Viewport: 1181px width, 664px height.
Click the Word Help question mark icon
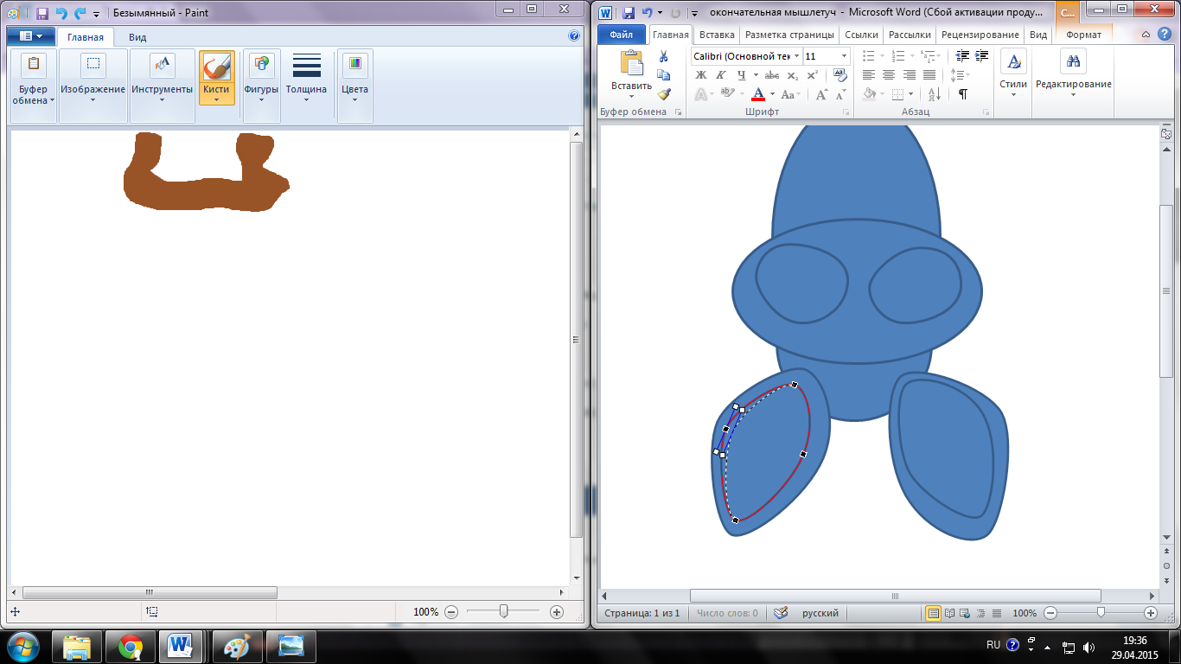coord(1163,35)
